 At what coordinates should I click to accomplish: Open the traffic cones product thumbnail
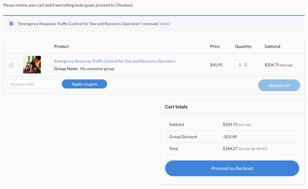point(32,65)
